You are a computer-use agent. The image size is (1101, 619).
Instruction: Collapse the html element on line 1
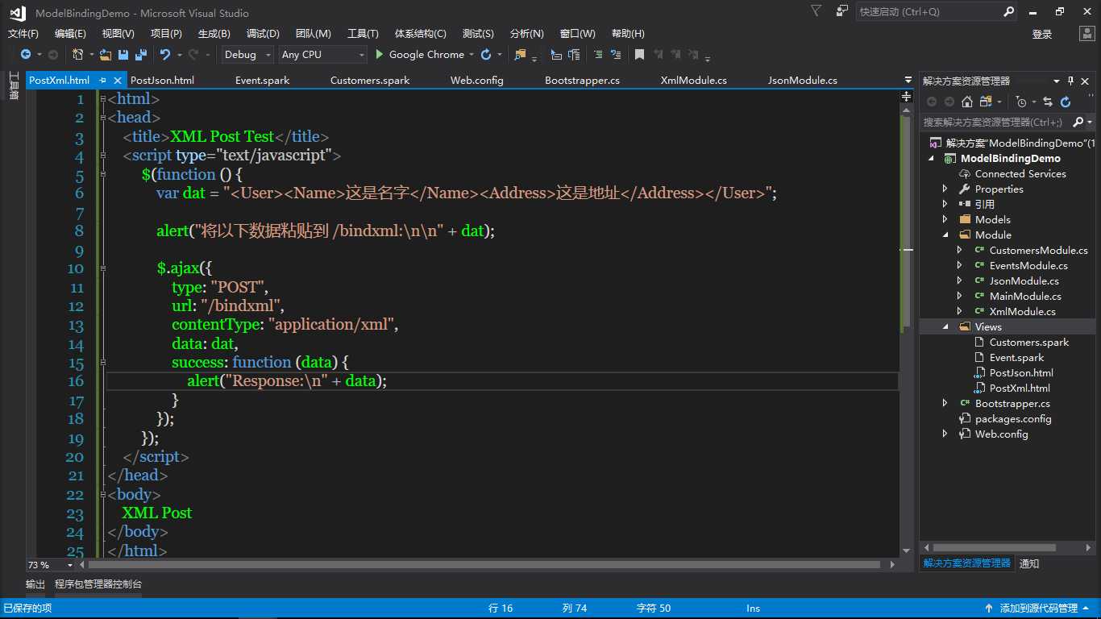102,99
